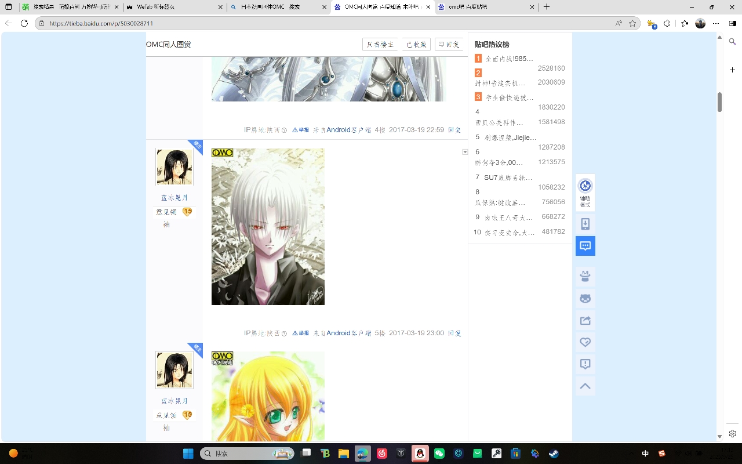Click the browser profile avatar
The height and width of the screenshot is (464, 742).
click(x=700, y=23)
